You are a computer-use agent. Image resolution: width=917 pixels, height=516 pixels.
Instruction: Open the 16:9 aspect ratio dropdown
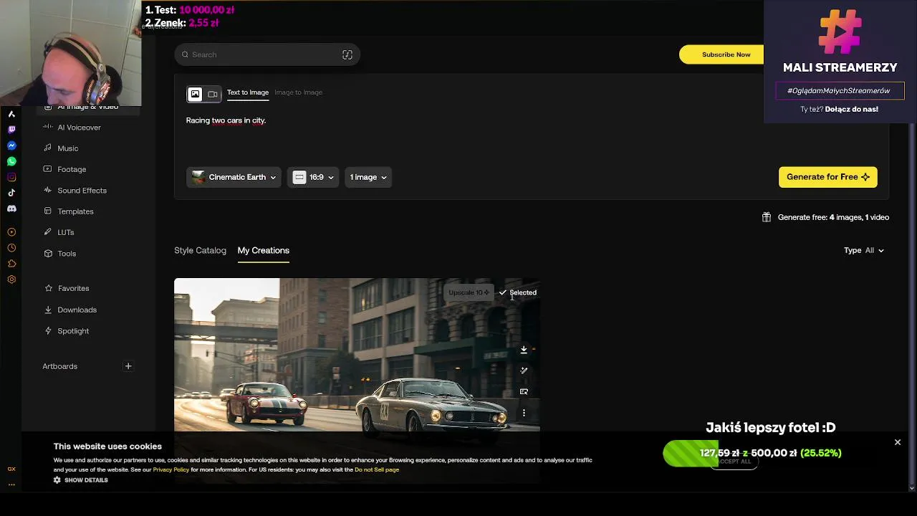[x=313, y=177]
